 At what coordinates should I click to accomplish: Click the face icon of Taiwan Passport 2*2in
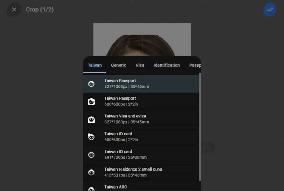pos(91,102)
